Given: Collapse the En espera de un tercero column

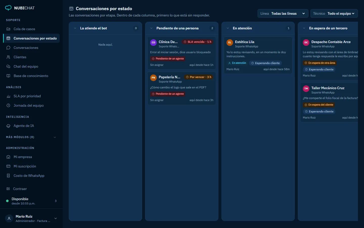Looking at the screenshot, I should (x=304, y=28).
